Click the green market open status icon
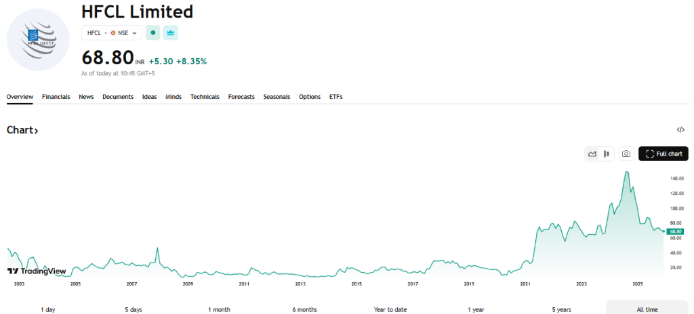694x314 pixels. [152, 32]
